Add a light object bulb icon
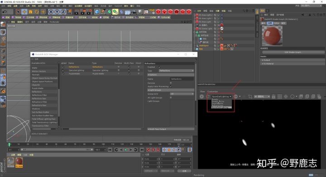The height and width of the screenshot is (177, 326). (140, 12)
